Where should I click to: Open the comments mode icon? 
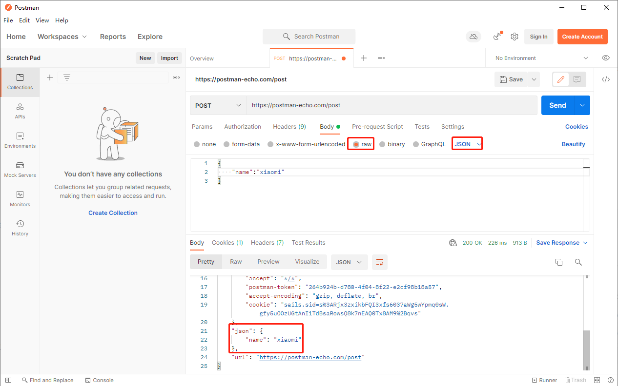(x=577, y=79)
